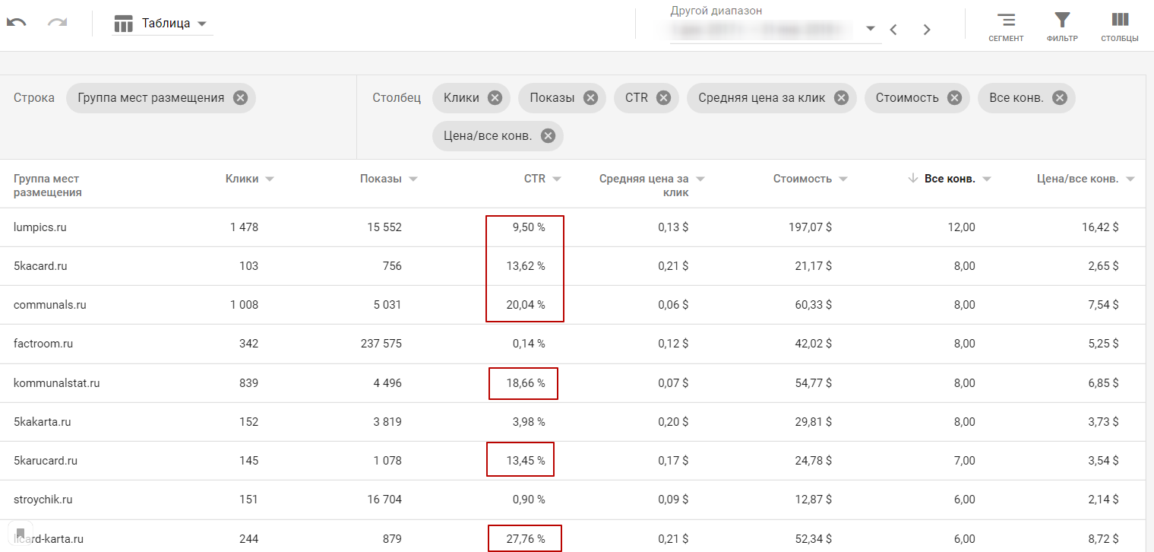The image size is (1154, 552).
Task: Select the lumpics.ru row name
Action: coord(40,227)
